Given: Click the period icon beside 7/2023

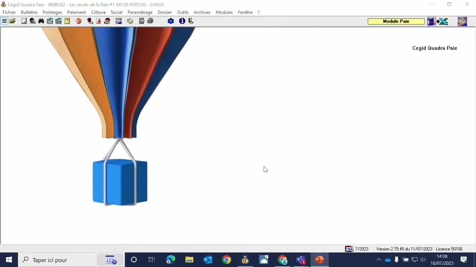Looking at the screenshot, I should click(x=349, y=249).
